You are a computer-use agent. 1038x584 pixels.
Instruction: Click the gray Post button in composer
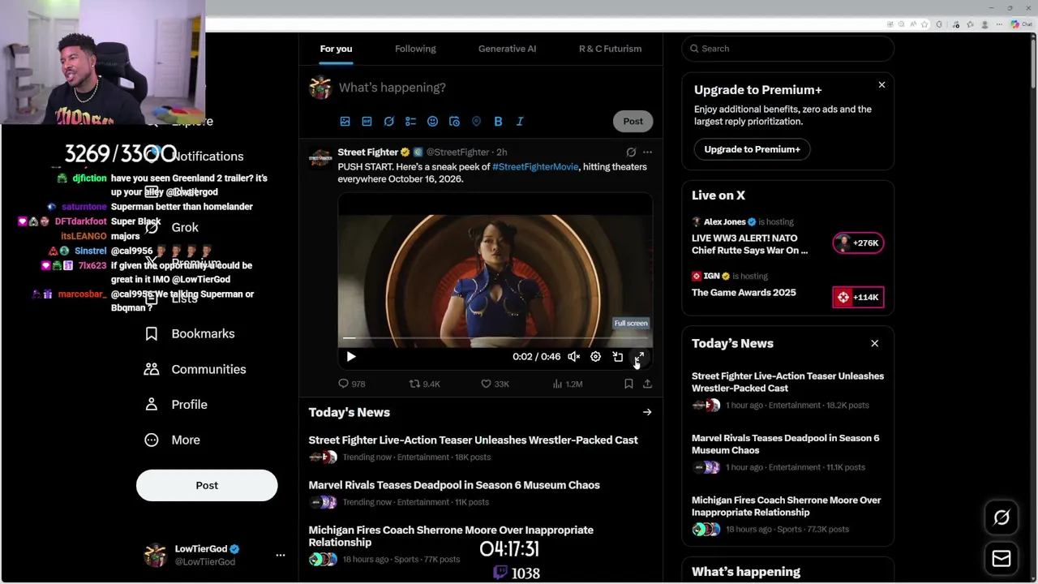point(633,122)
